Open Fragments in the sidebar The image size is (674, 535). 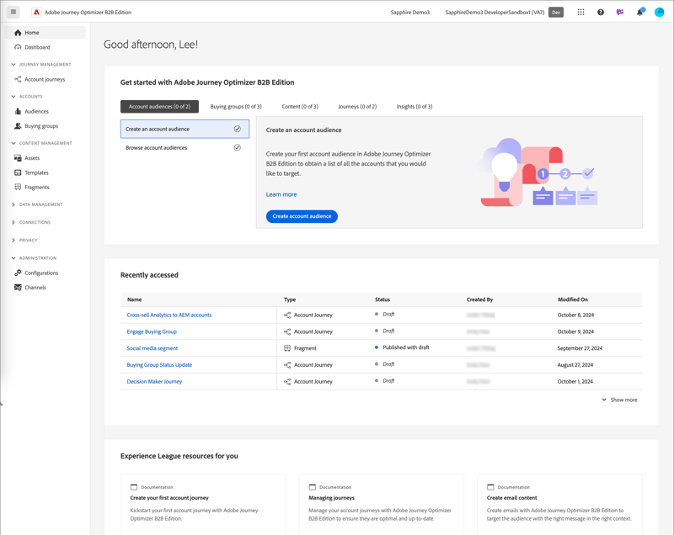(36, 187)
